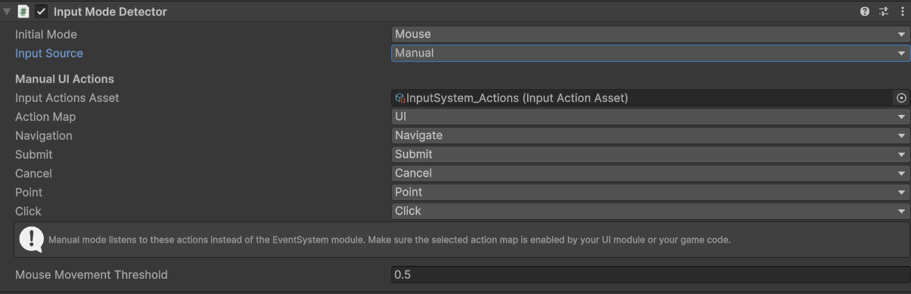Collapse the Input Mode Detector component foldout
The width and height of the screenshot is (911, 294).
[7, 11]
